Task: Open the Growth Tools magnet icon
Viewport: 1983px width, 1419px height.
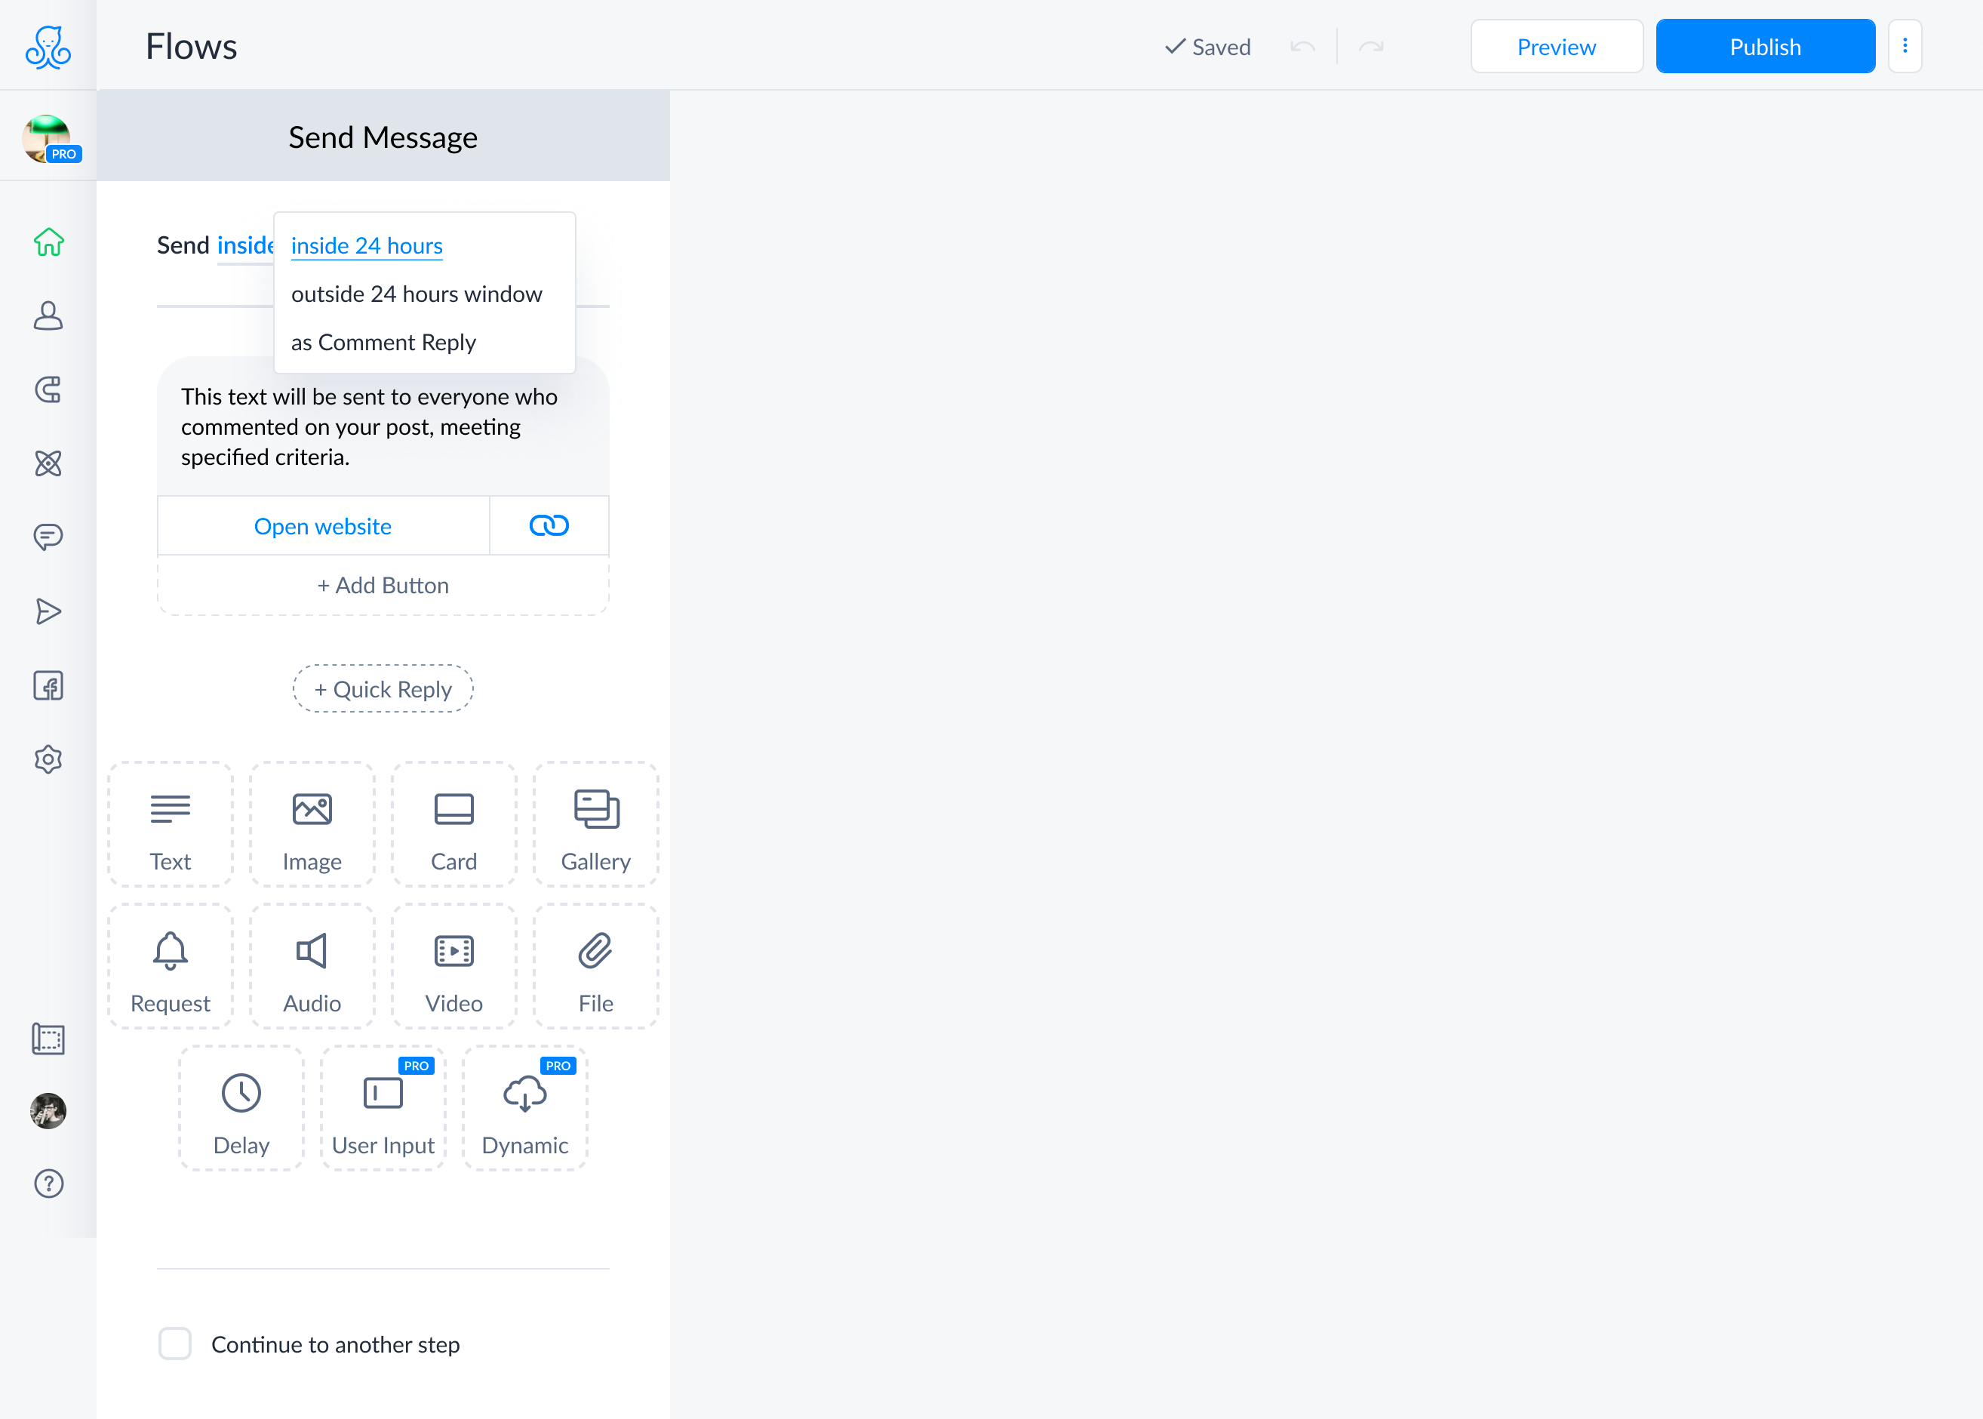Action: [48, 389]
